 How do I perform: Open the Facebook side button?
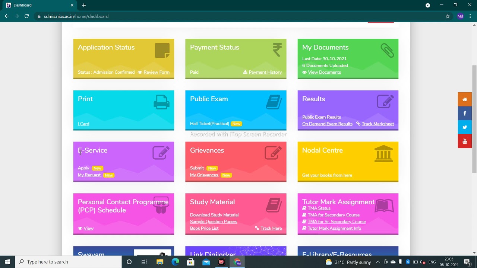pos(465,113)
